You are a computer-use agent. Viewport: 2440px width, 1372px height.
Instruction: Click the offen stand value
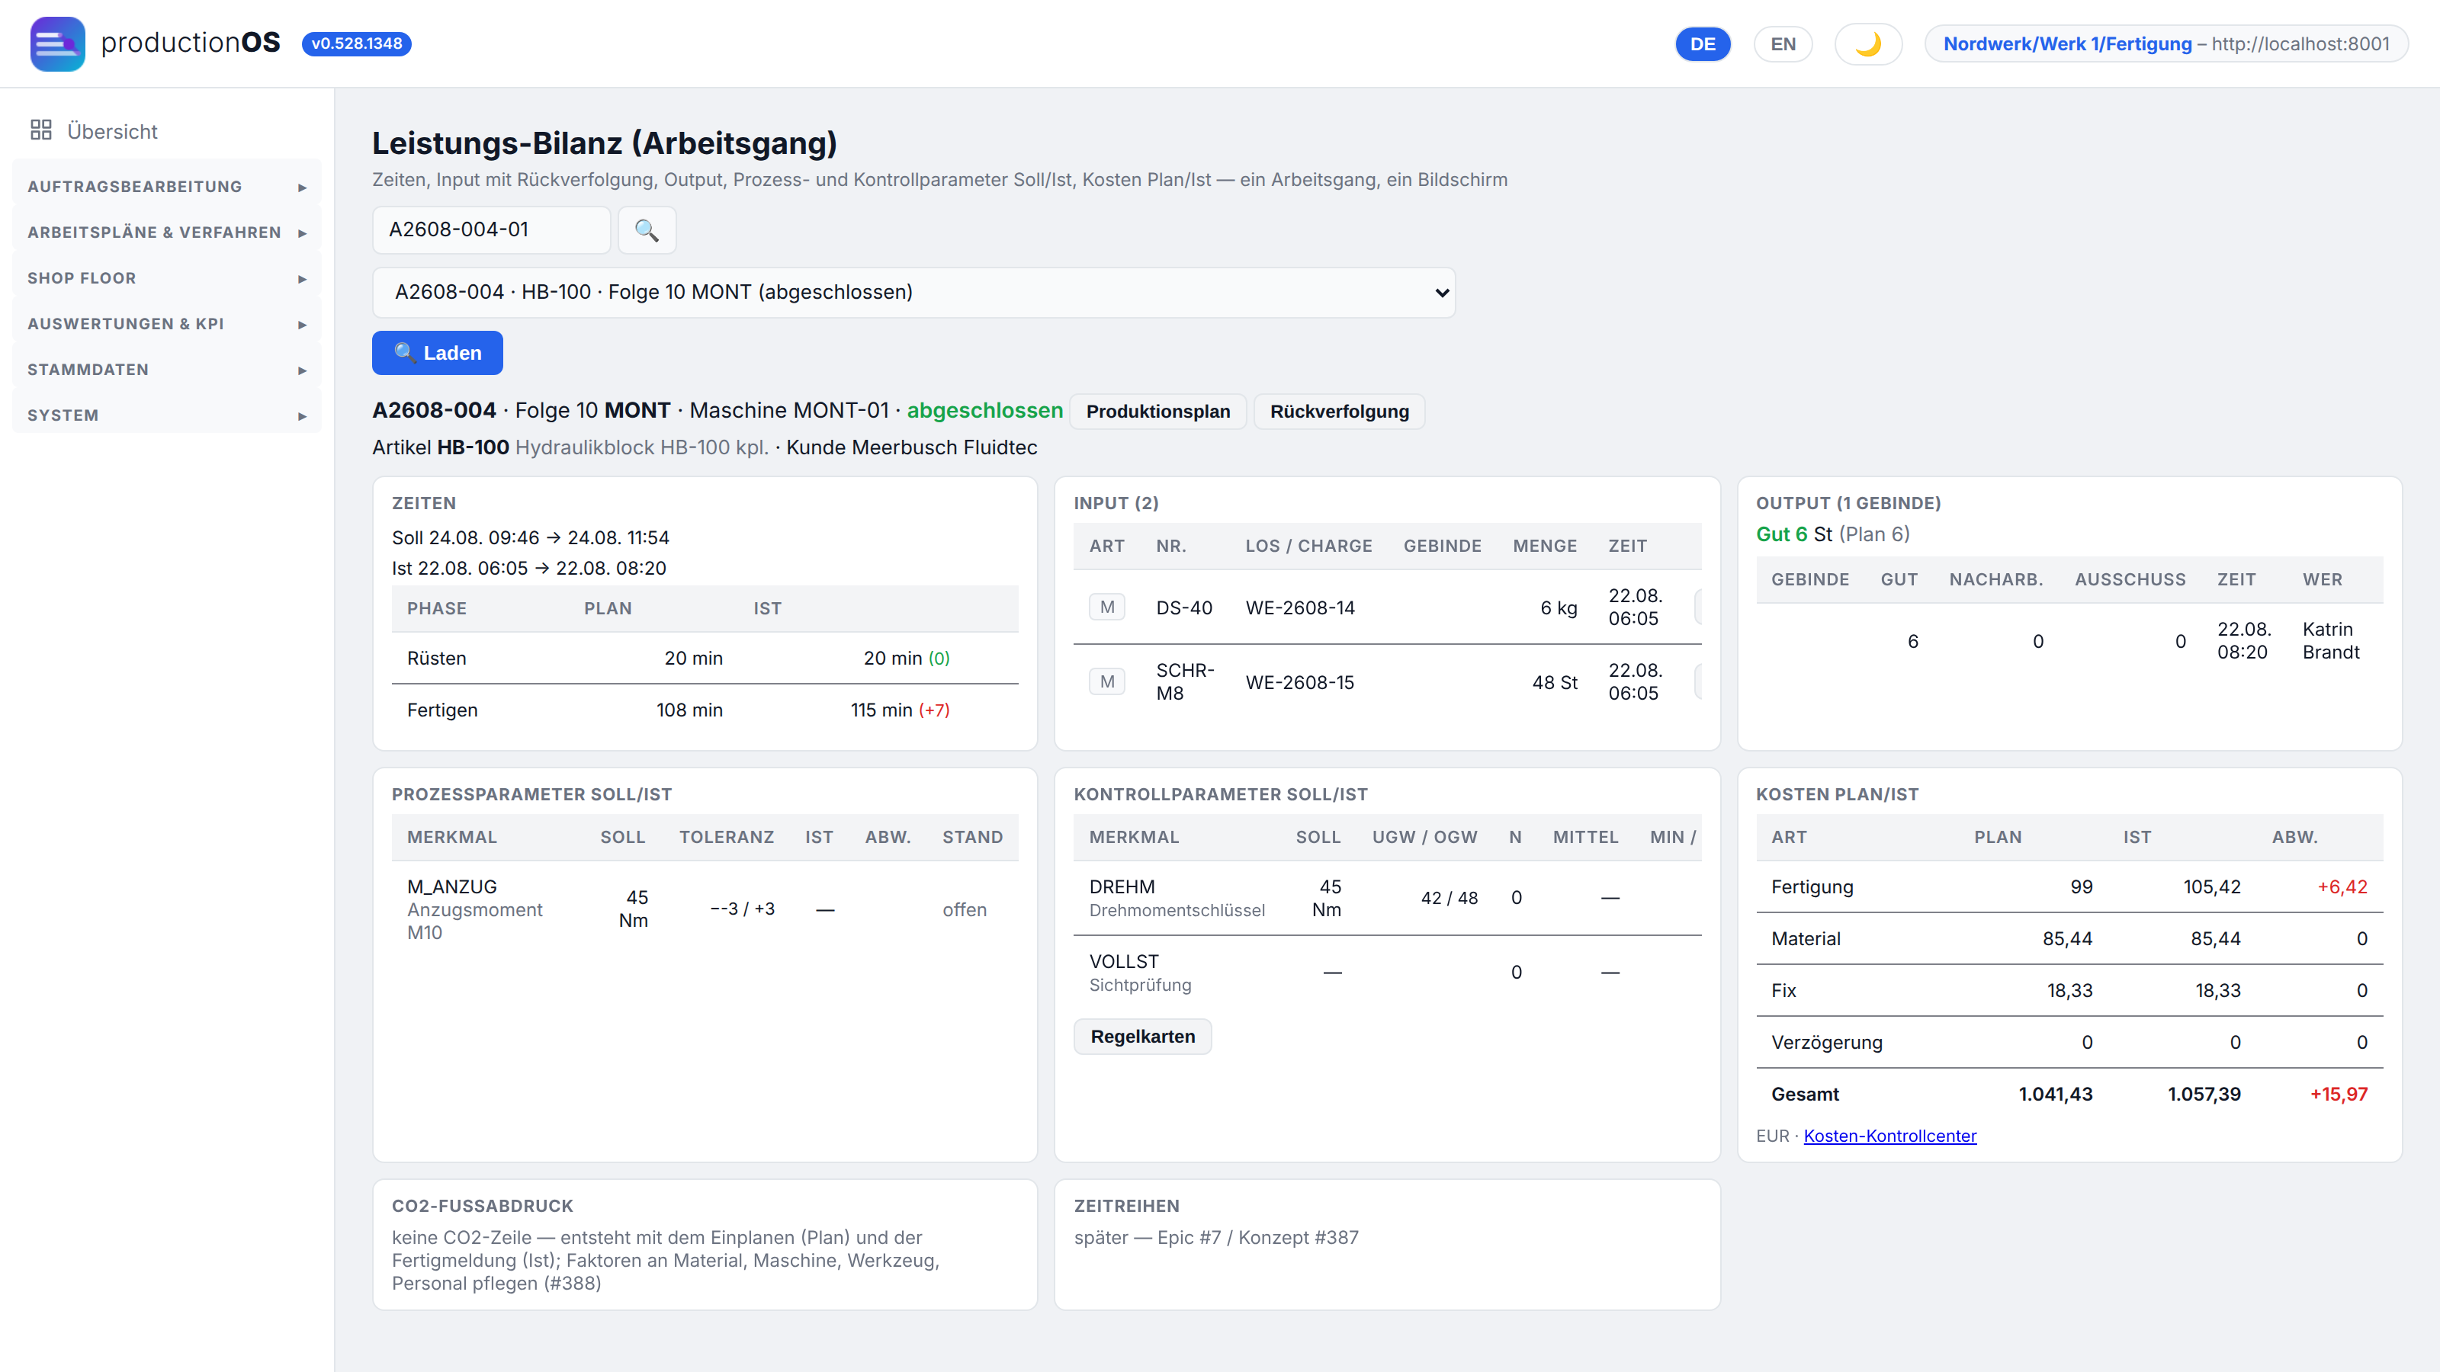965,910
